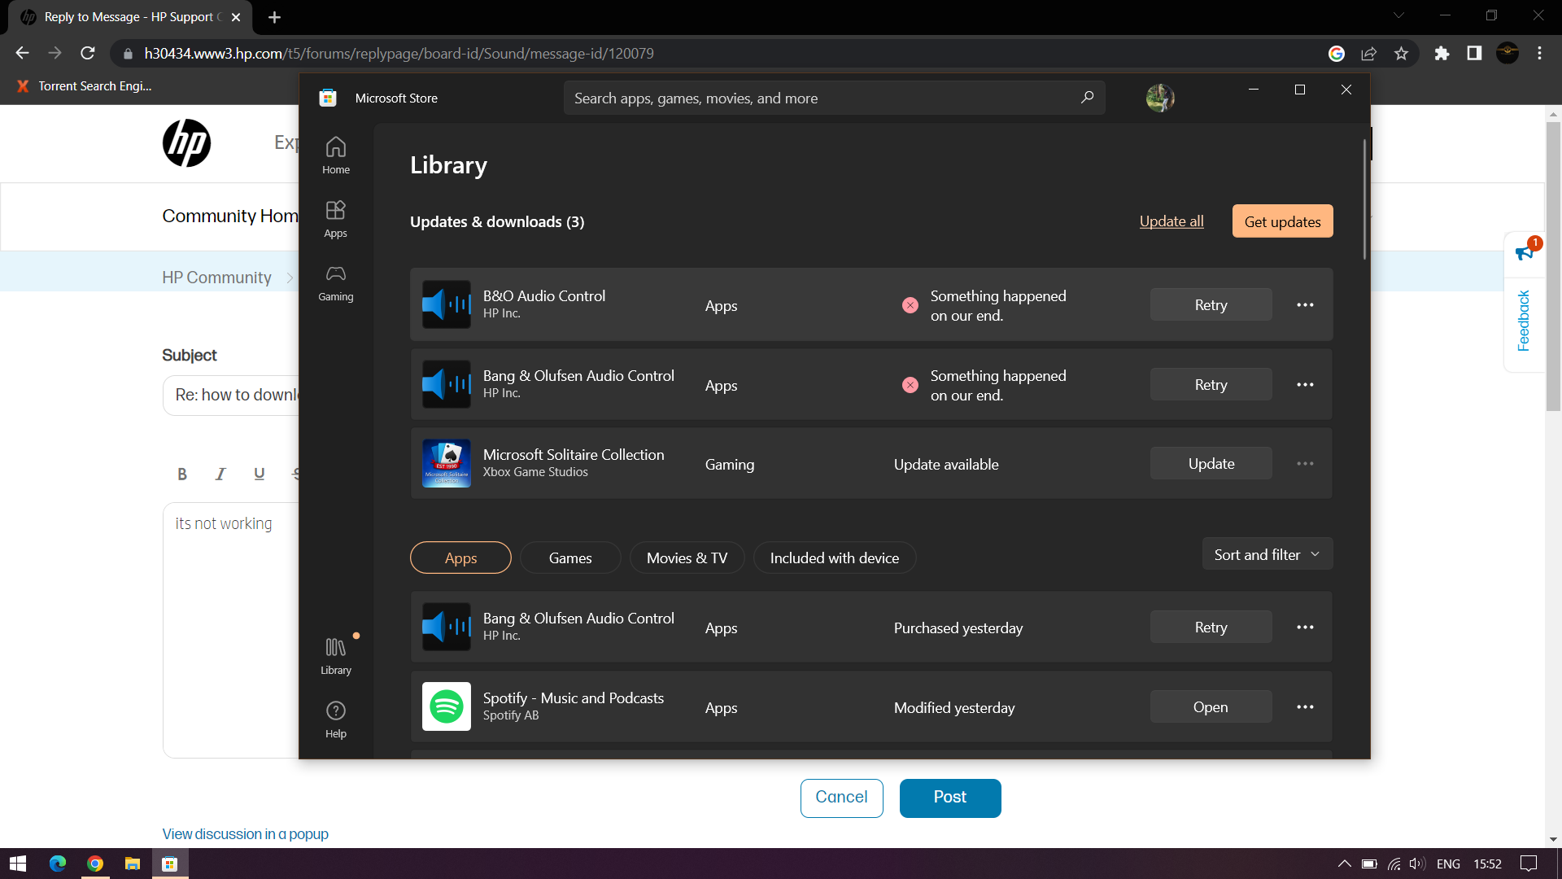This screenshot has width=1562, height=879.
Task: Click the Get updates button
Action: point(1283,221)
